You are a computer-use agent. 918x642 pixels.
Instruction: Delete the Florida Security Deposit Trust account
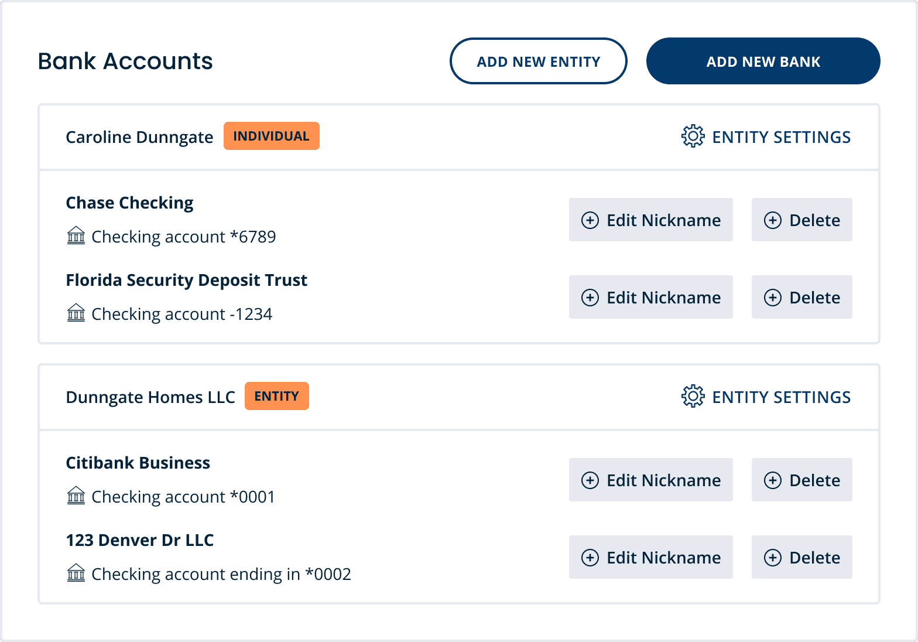coord(802,297)
